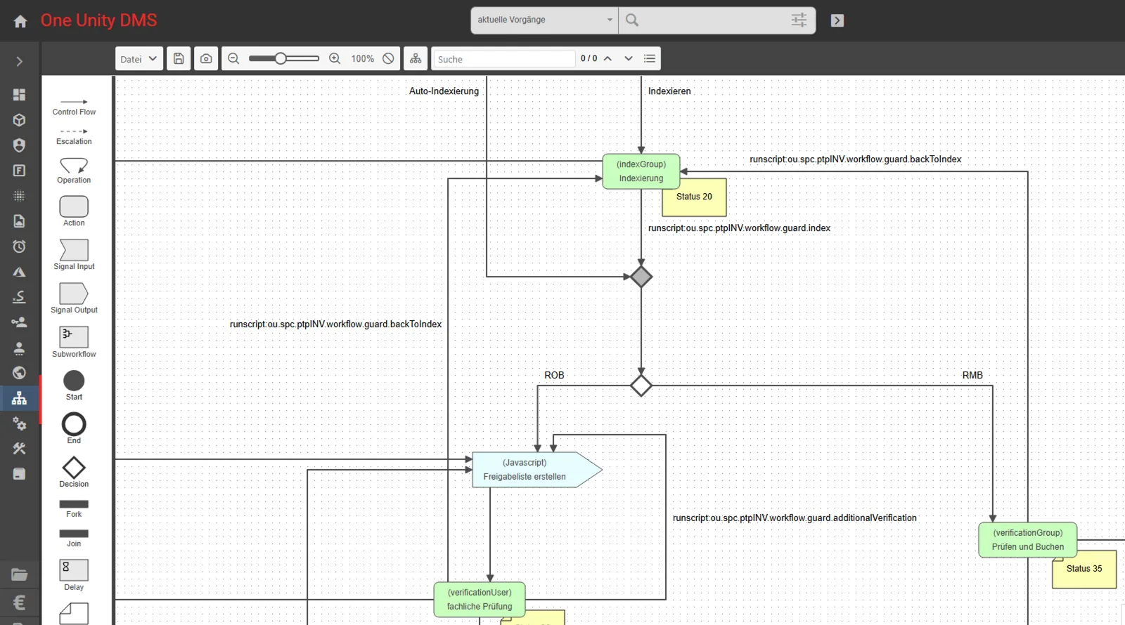Open the Datei dropdown menu
This screenshot has width=1125, height=625.
click(x=139, y=59)
